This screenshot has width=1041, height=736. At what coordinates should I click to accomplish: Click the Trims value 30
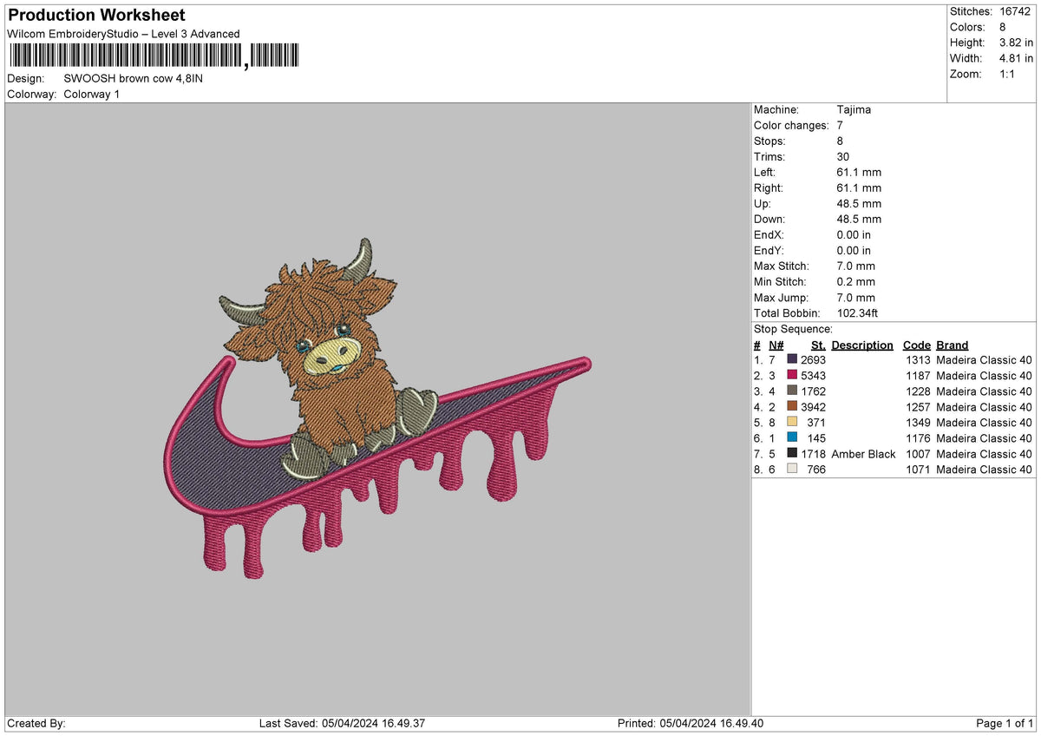[843, 156]
